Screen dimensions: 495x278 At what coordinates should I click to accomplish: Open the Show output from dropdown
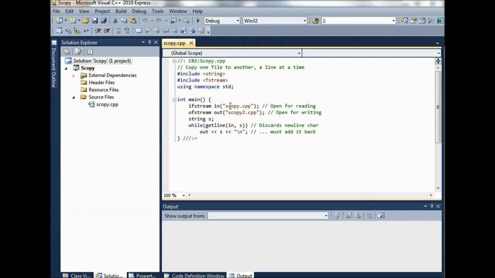[x=326, y=216]
